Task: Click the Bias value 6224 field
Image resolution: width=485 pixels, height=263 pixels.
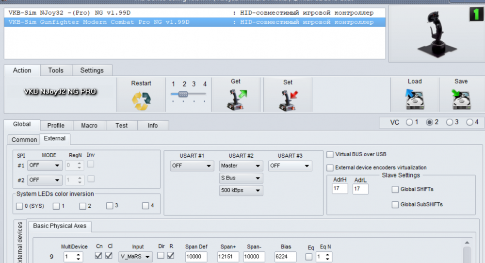Action: coord(286,257)
